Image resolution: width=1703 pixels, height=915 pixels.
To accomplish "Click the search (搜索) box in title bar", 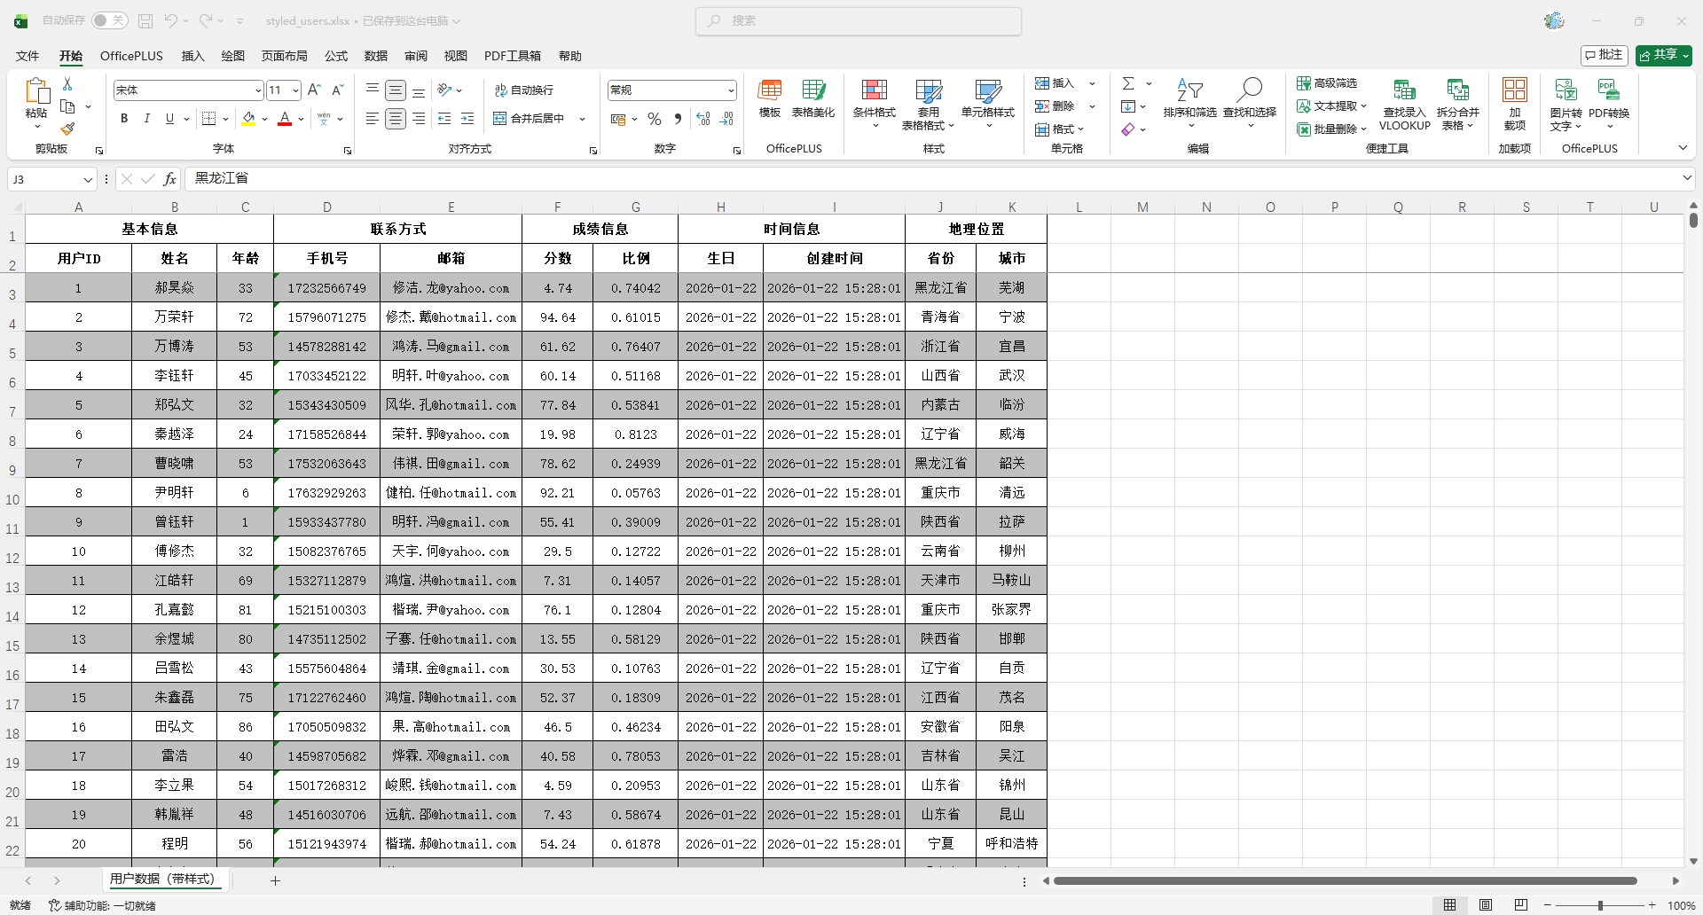I will pos(858,20).
